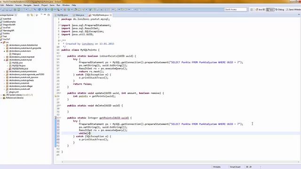The image size is (301, 169).
Task: Minimize the editor area panel
Action: coord(299,15)
